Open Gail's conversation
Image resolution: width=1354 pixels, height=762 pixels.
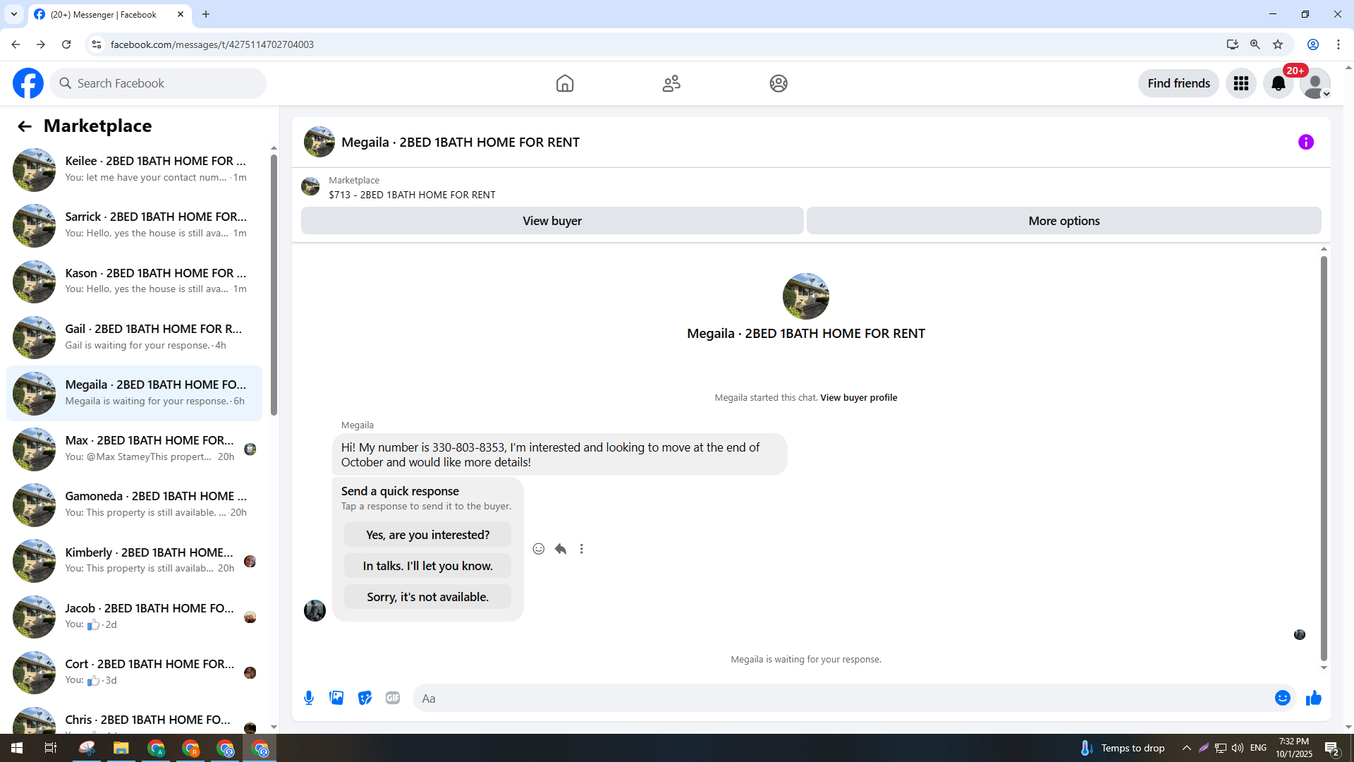pyautogui.click(x=134, y=337)
